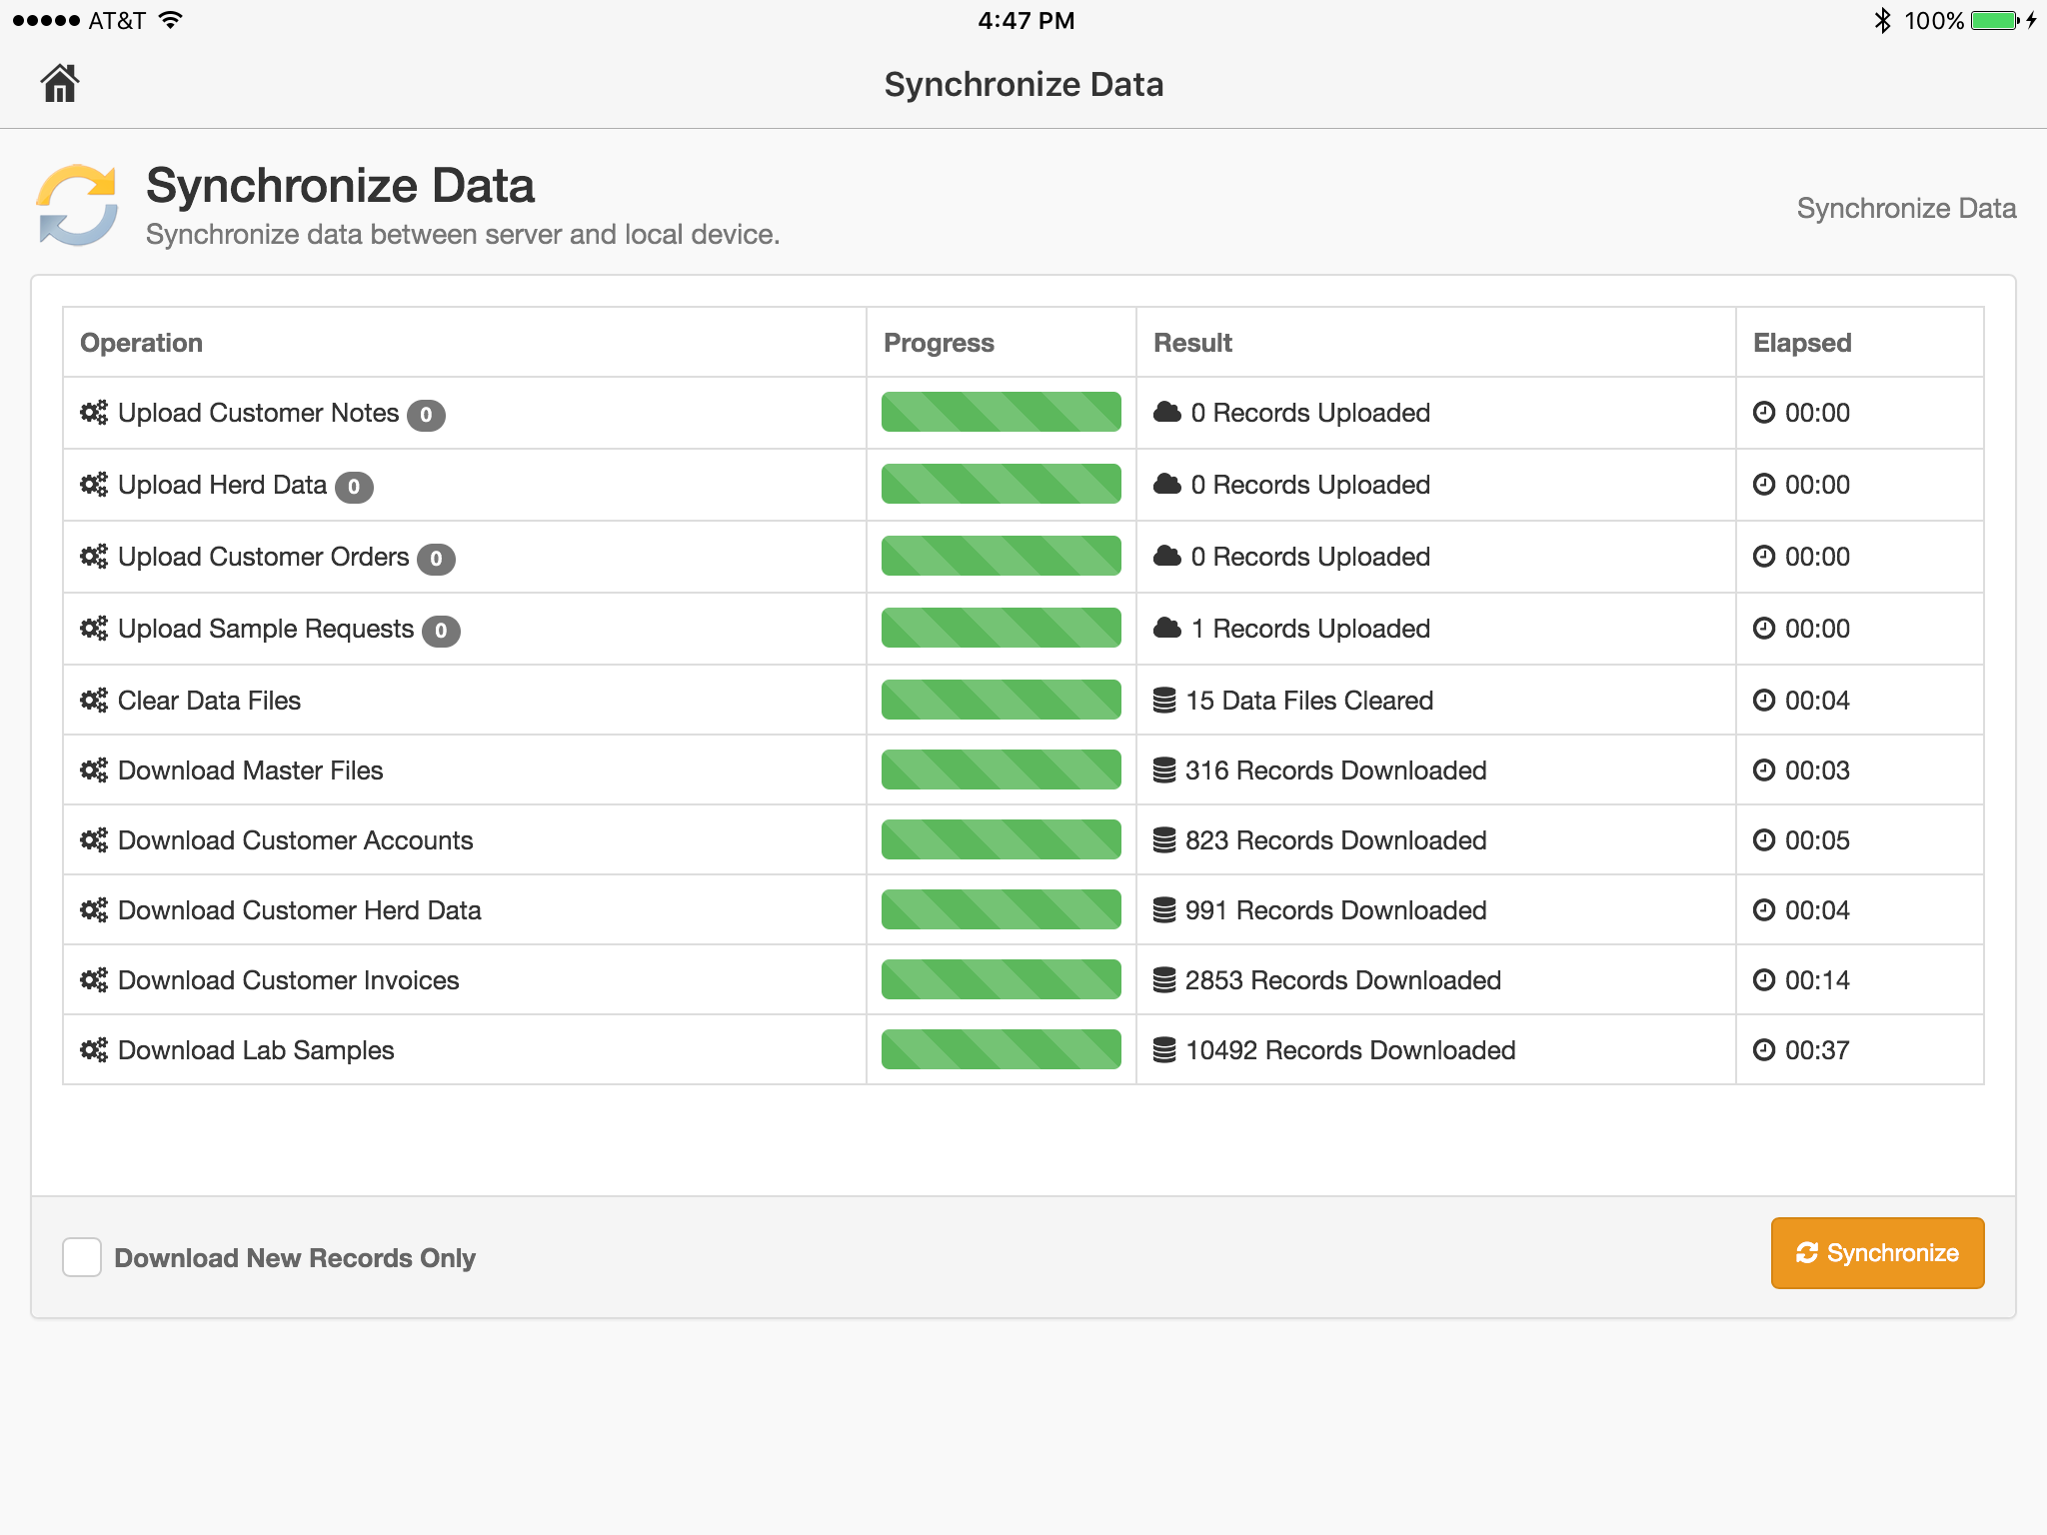Tap progress bar for Clear Data Files

(1001, 700)
